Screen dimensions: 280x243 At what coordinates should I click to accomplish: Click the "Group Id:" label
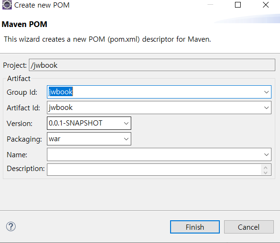(x=22, y=92)
